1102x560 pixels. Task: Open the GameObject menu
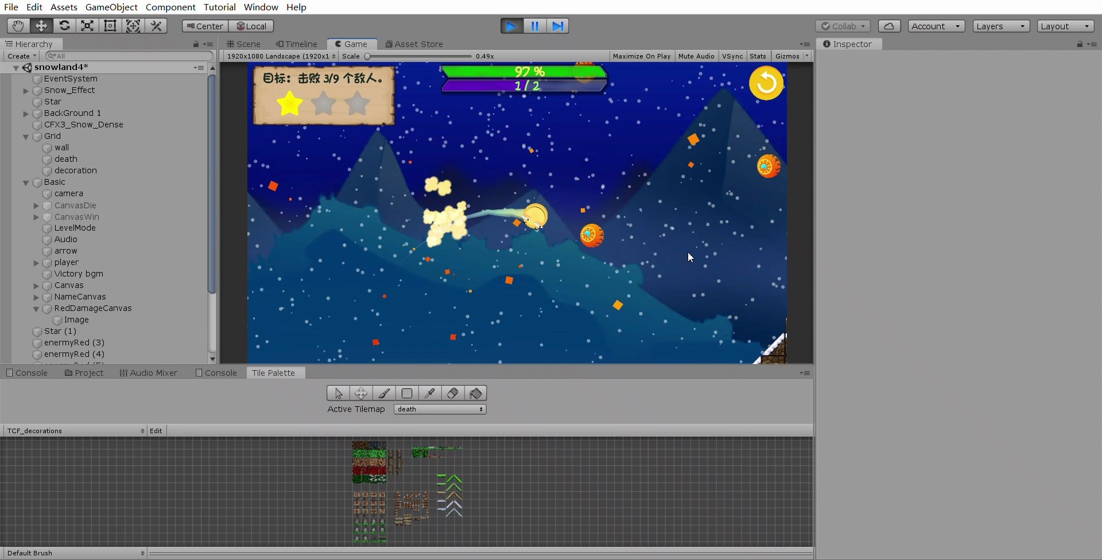[x=111, y=7]
